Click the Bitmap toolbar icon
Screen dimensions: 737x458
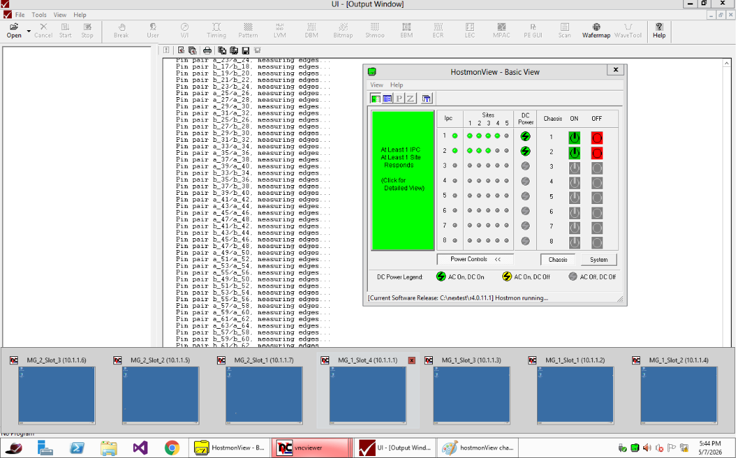[x=343, y=31]
